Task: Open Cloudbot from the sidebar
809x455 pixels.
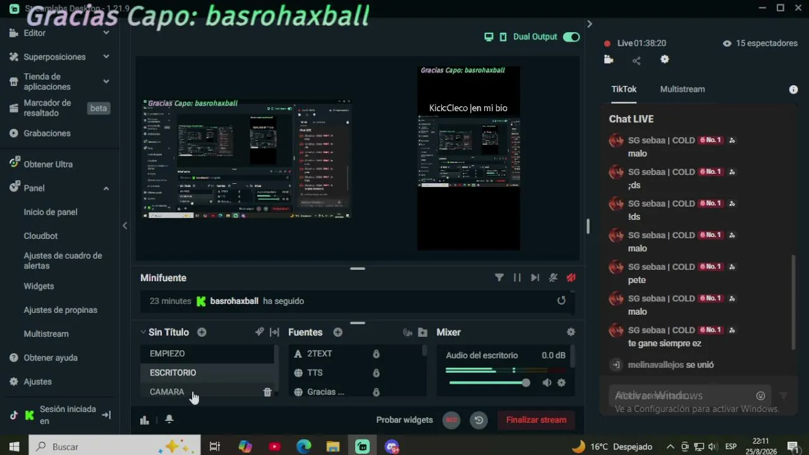Action: pyautogui.click(x=40, y=236)
